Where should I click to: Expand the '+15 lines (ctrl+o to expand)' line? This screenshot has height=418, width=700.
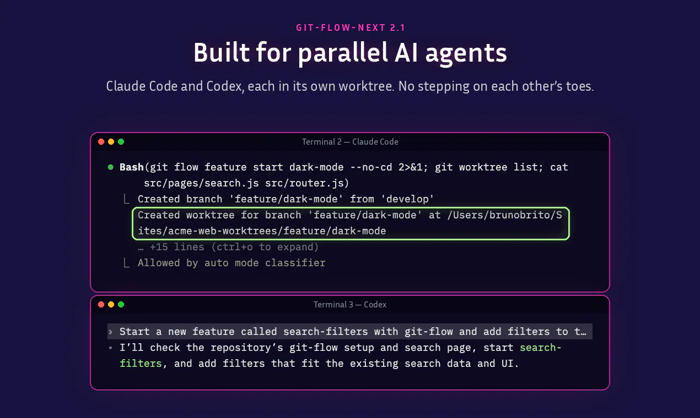click(x=228, y=247)
